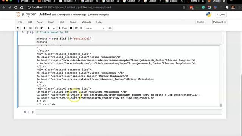Open the Widgets menu
Screen dimensions: 242x136
86,22
